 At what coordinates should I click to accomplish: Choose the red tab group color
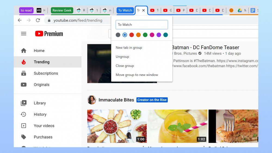coord(132,35)
